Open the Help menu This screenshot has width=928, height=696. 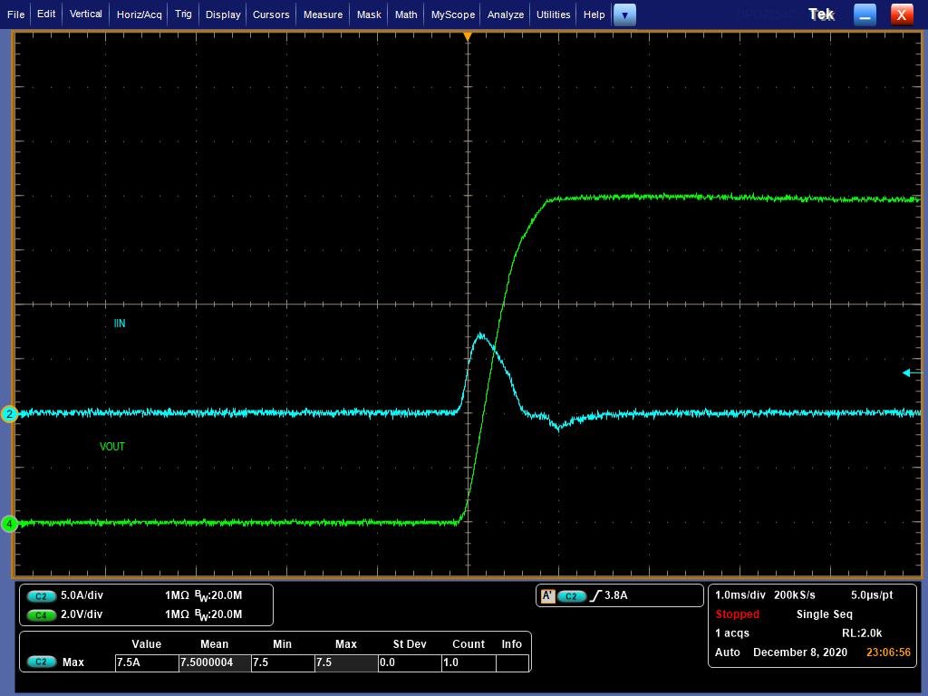[594, 14]
